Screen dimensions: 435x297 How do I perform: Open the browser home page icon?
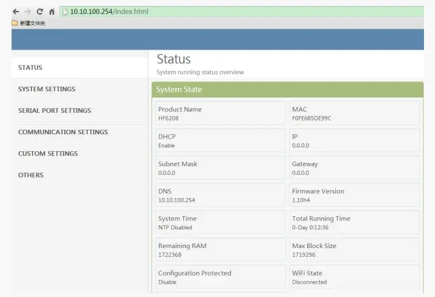pos(52,12)
